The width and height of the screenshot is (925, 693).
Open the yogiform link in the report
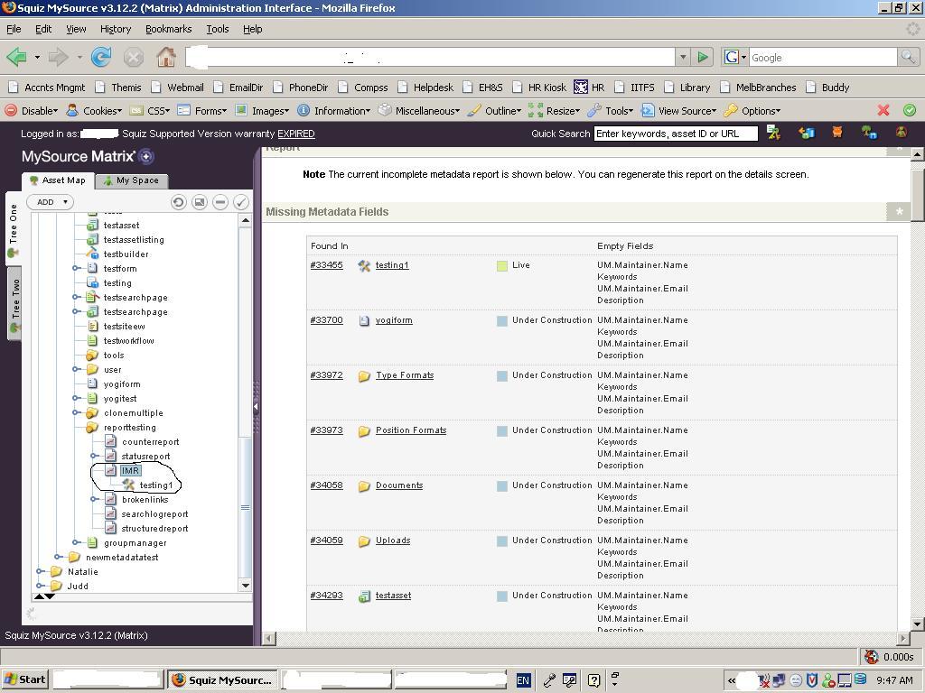click(394, 320)
